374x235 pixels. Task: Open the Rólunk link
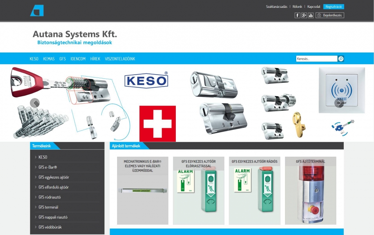coord(297,7)
